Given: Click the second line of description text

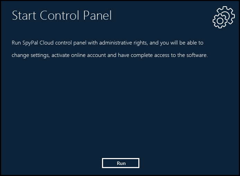Looking at the screenshot, I should [x=109, y=55].
